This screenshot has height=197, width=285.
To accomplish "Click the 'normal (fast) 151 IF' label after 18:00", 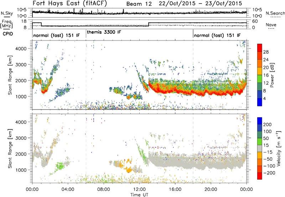I will point(217,36).
